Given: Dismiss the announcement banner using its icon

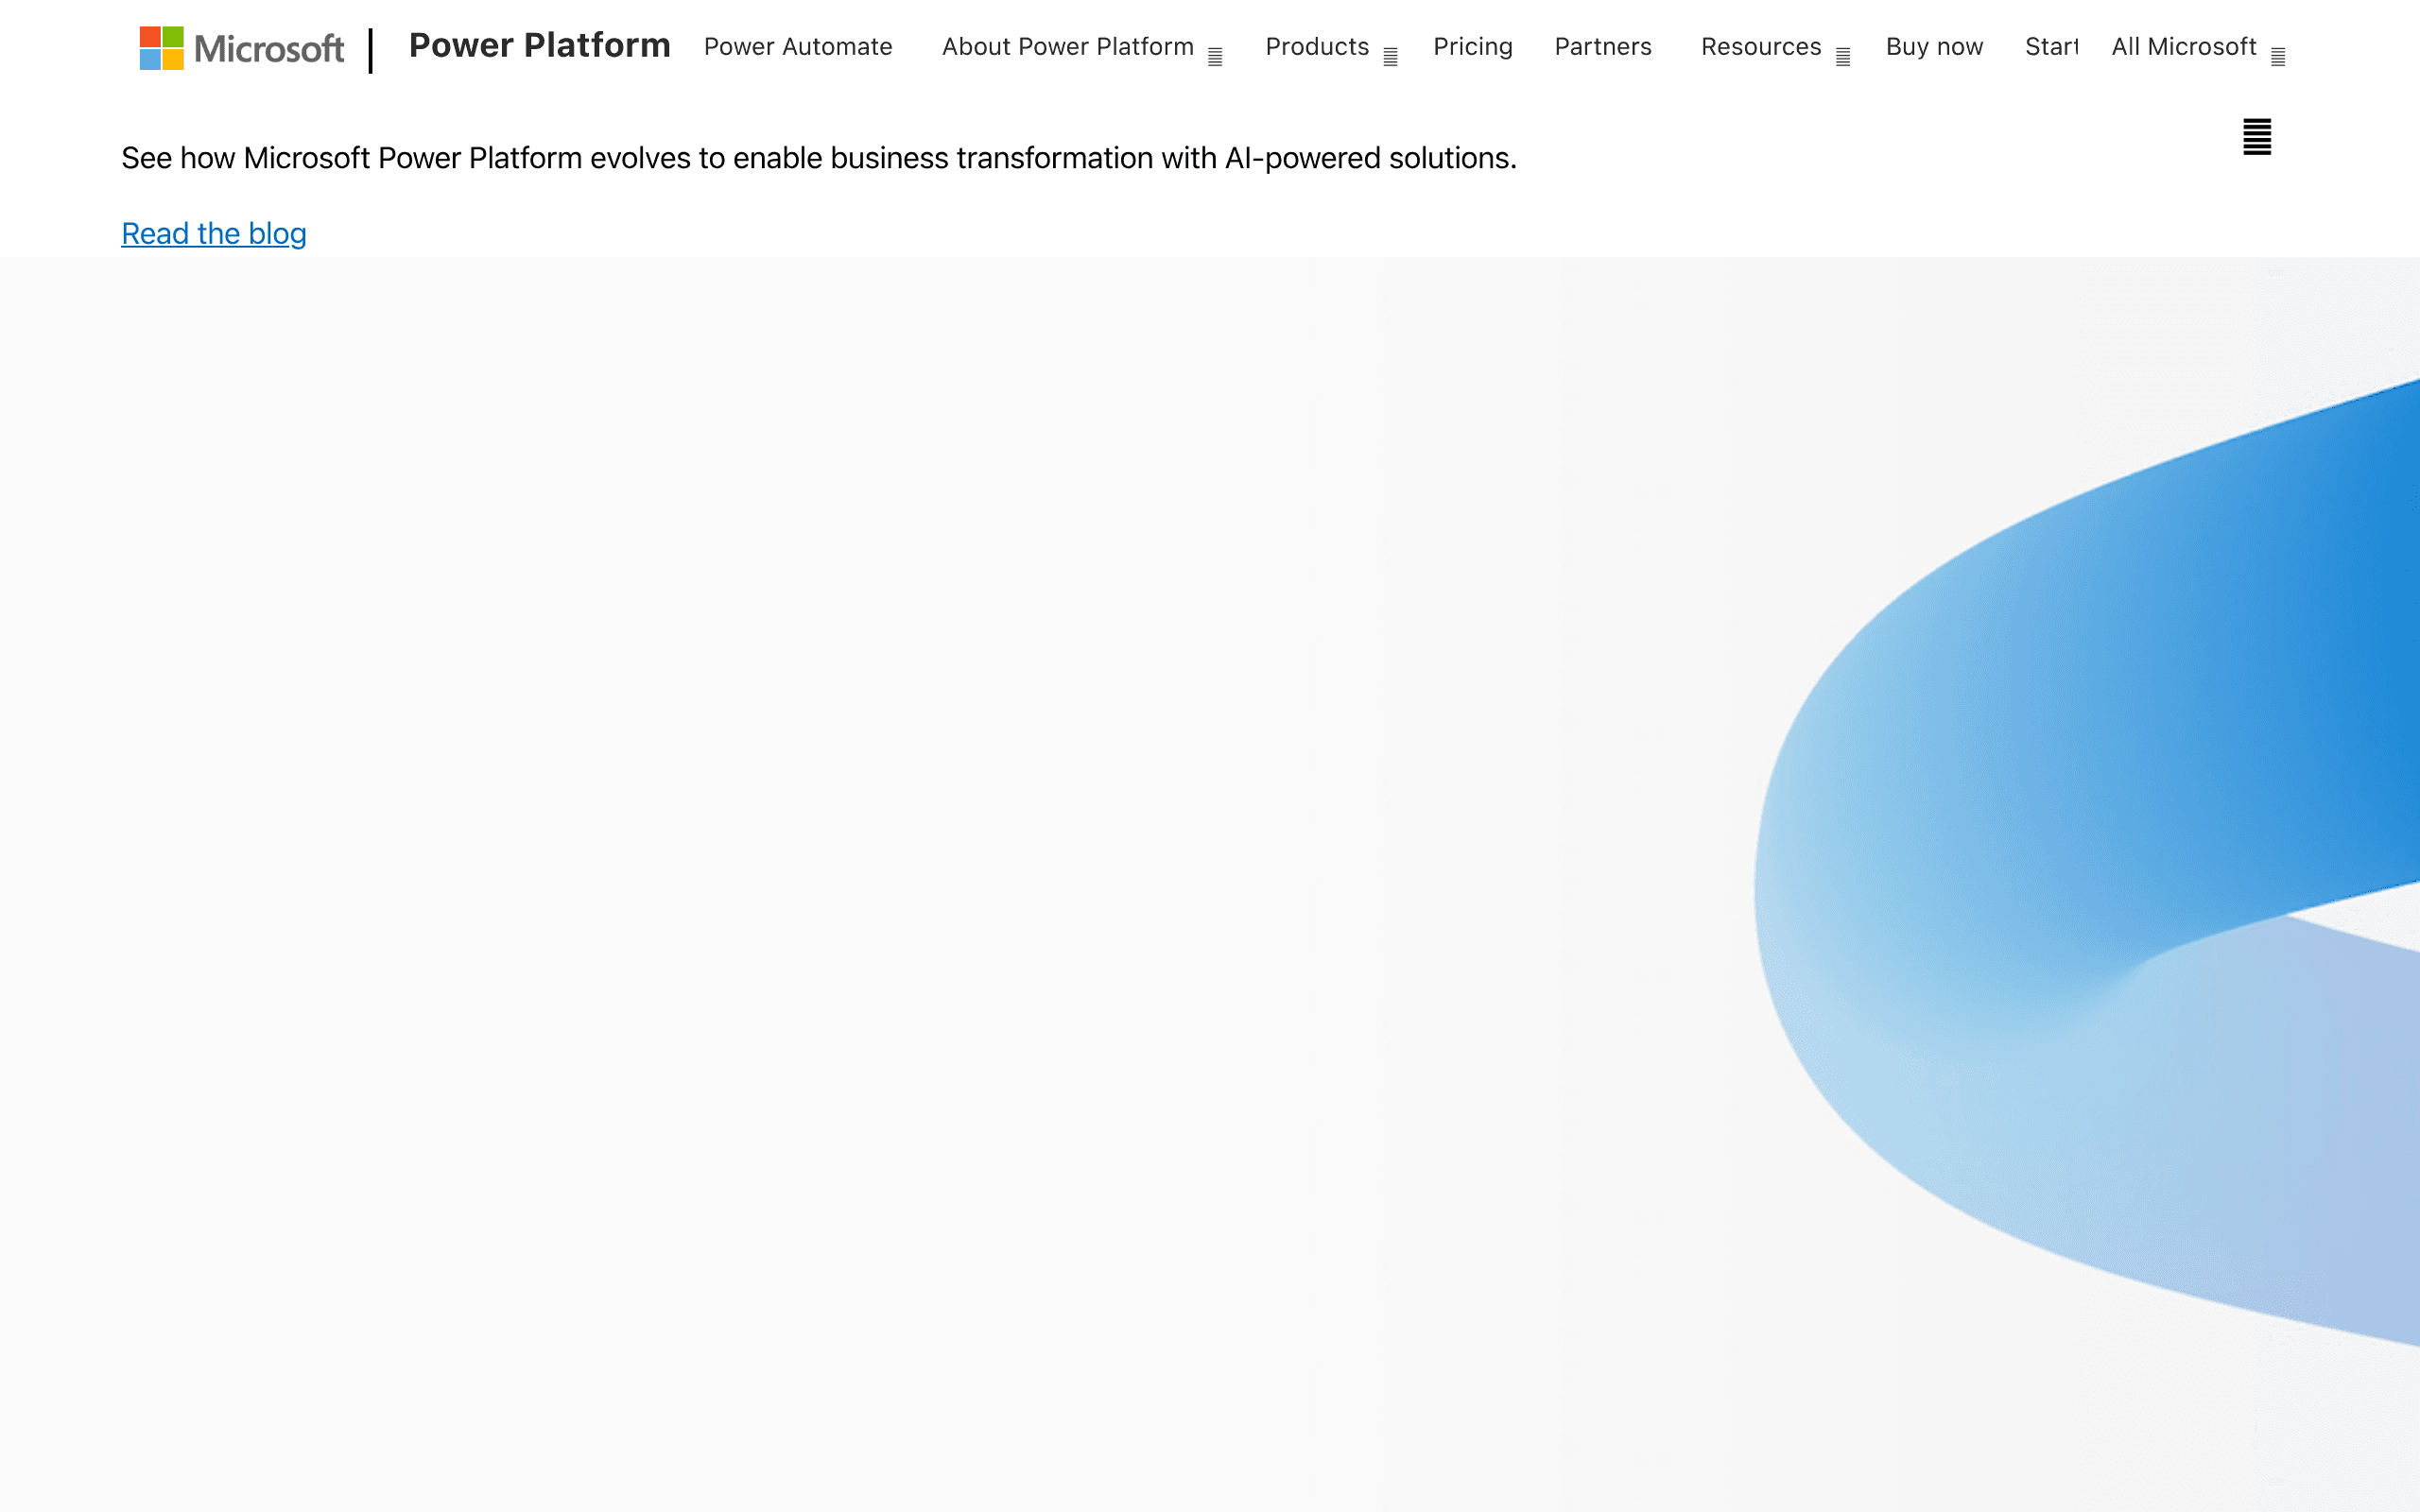Looking at the screenshot, I should pyautogui.click(x=2257, y=137).
